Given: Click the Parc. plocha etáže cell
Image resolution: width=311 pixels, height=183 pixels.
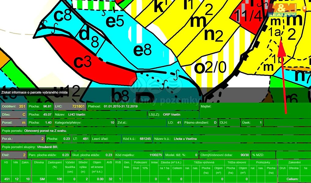Looking at the screenshot, I should click(x=49, y=155).
